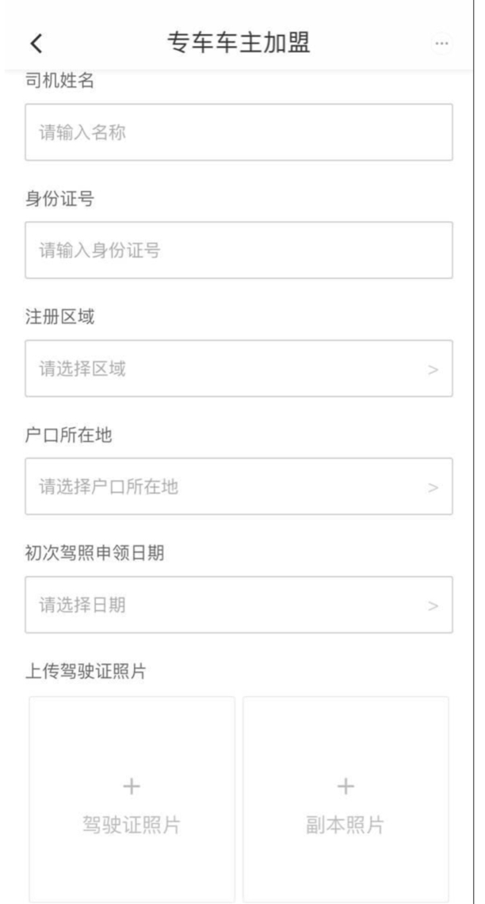Open the 请选择日期 date picker

pos(239,605)
